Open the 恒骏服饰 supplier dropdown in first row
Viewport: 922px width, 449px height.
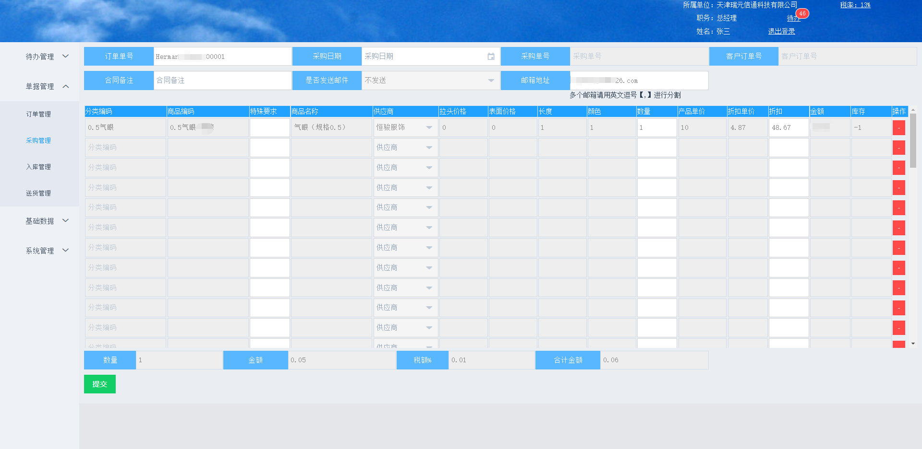click(x=405, y=127)
